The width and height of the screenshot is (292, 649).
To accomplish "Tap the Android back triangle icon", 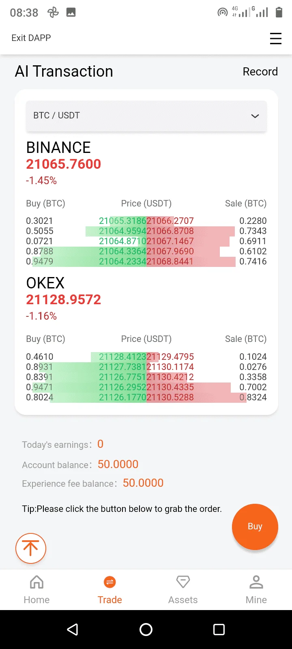I will [73, 630].
